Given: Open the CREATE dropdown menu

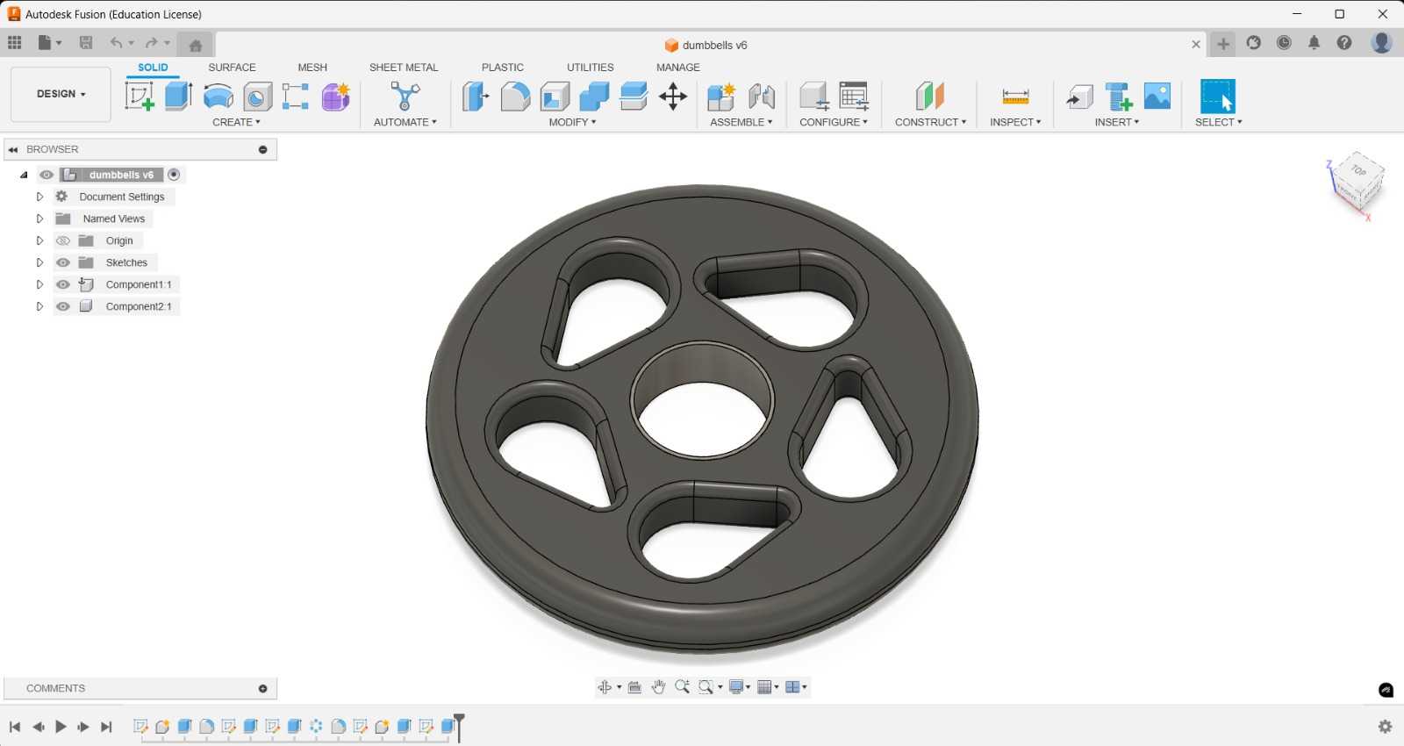Looking at the screenshot, I should [236, 122].
